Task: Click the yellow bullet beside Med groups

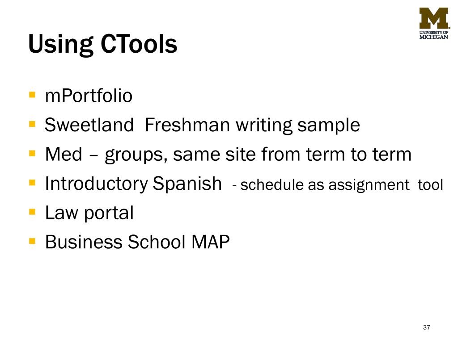Action: point(32,154)
